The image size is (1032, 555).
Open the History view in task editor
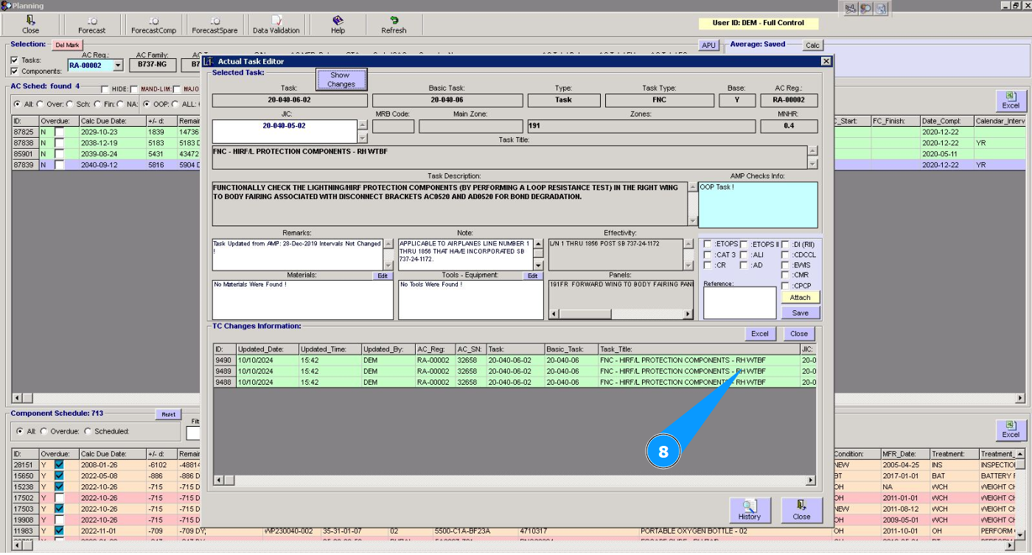[x=749, y=510]
